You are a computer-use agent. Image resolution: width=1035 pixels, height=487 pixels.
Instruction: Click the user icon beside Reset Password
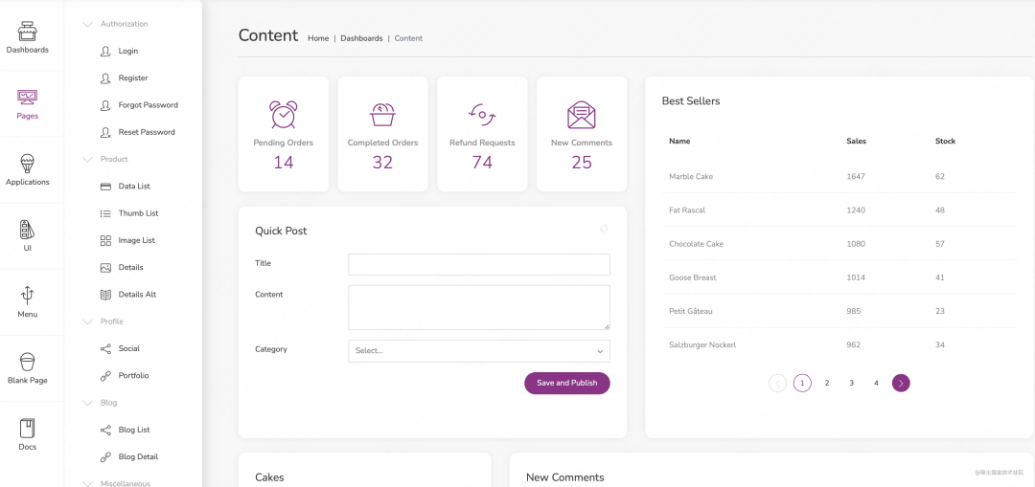(105, 132)
